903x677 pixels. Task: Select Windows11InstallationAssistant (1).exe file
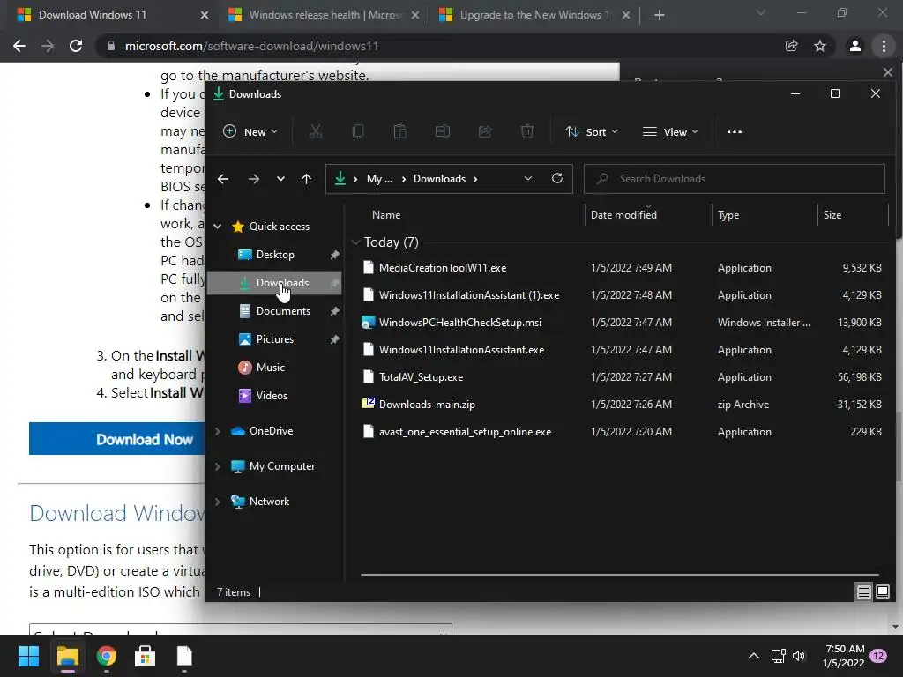point(622,294)
